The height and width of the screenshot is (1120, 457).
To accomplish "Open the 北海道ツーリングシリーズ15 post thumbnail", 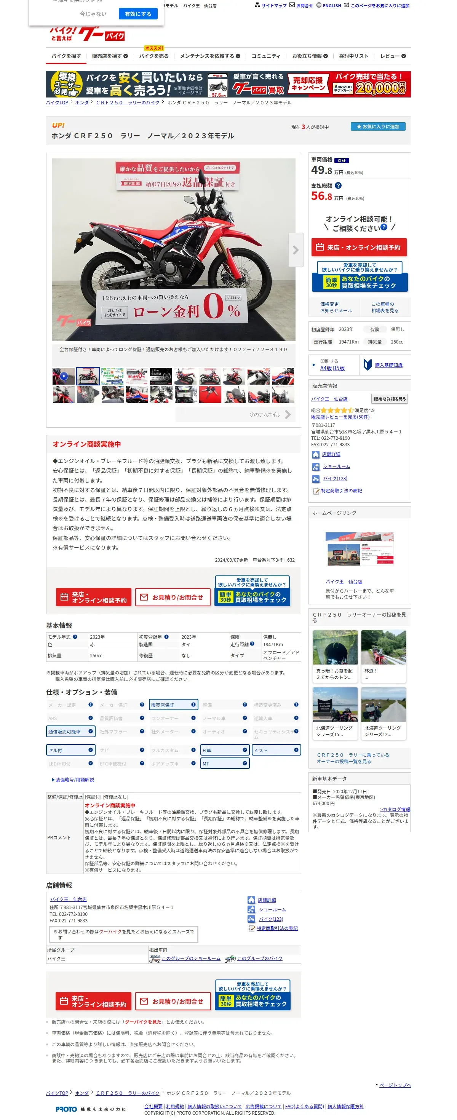I will click(x=335, y=714).
